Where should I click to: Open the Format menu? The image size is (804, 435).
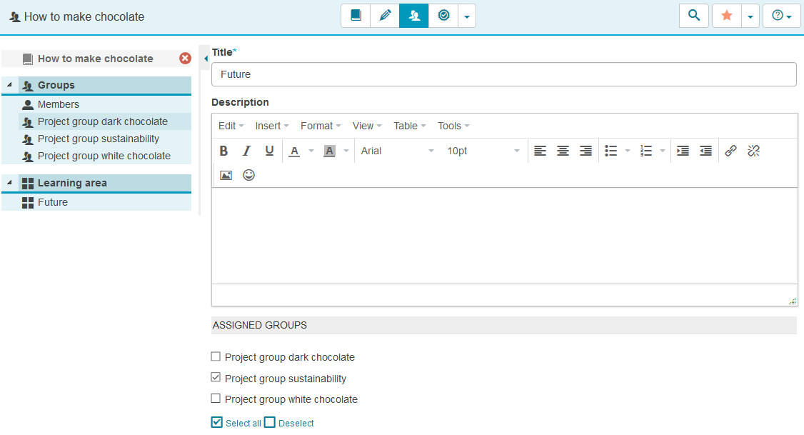click(320, 126)
